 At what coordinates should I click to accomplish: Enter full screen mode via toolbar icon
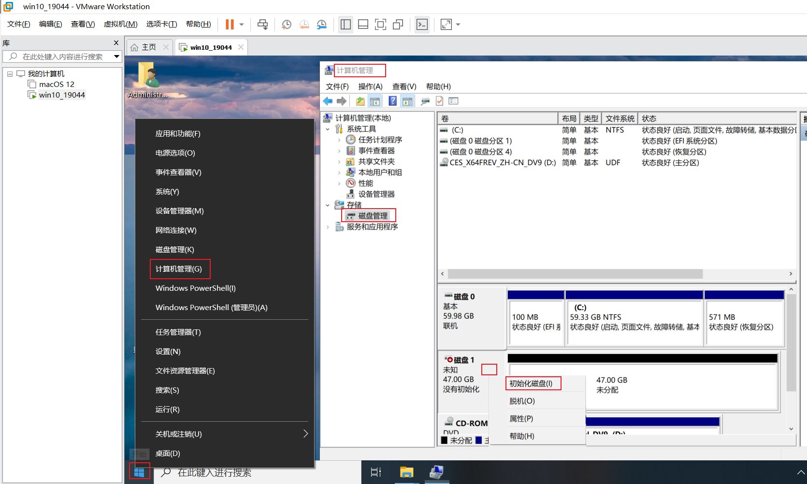380,25
